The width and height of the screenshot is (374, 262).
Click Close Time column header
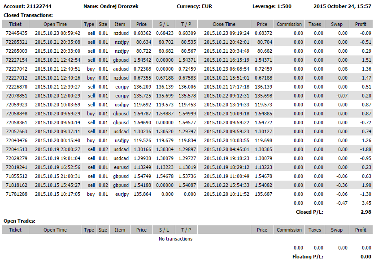click(x=224, y=24)
